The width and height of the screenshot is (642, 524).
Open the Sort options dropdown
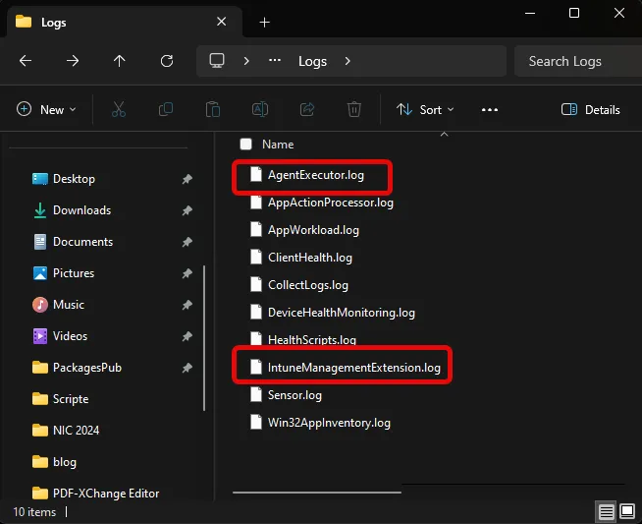425,109
